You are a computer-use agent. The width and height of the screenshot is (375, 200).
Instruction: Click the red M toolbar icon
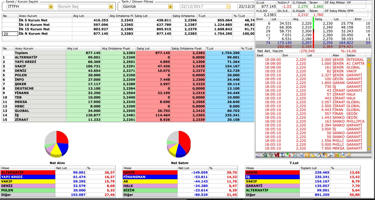[277, 155]
